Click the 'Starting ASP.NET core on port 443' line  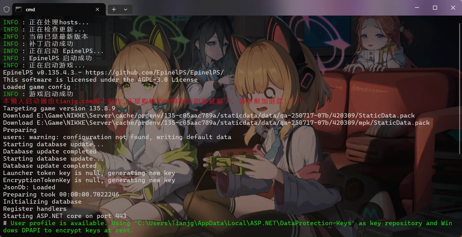(65, 216)
